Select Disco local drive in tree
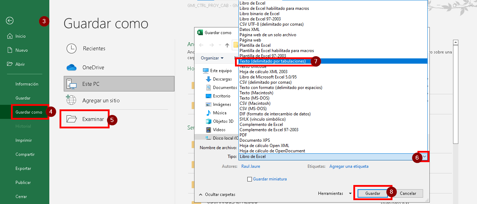 click(222, 138)
